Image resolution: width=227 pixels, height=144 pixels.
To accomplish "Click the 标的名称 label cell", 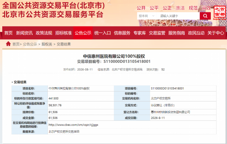I will (30, 94).
